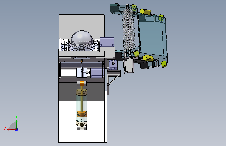Screen dimensions: 226x146
Task: Click the red X axis arrow of the triad
Action: pyautogui.click(x=11, y=130)
